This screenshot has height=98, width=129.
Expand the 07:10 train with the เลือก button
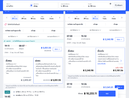click(119, 87)
